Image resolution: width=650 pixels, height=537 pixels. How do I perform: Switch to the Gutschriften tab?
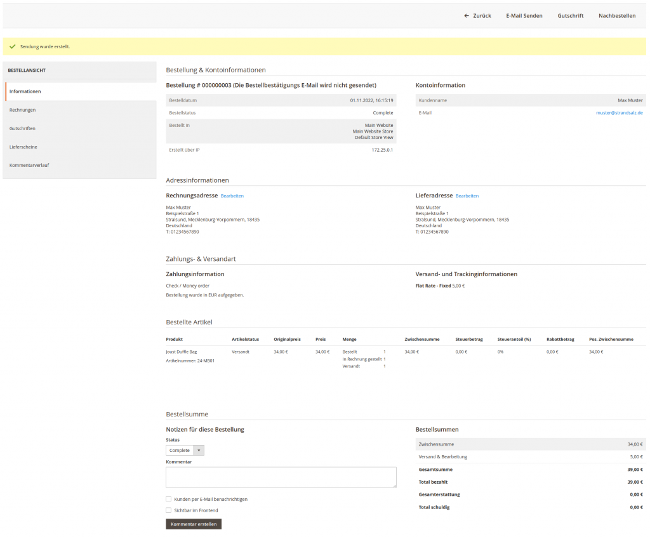[x=23, y=128]
